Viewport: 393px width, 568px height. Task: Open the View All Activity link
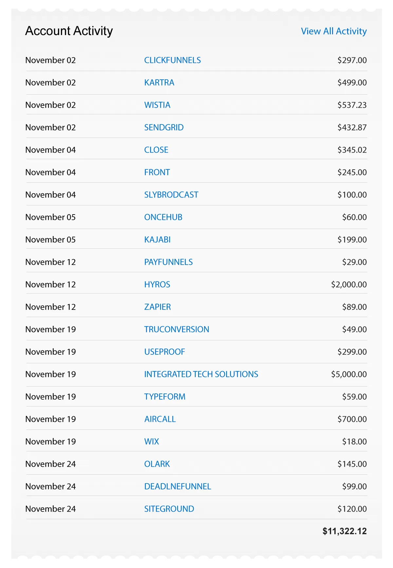click(334, 31)
